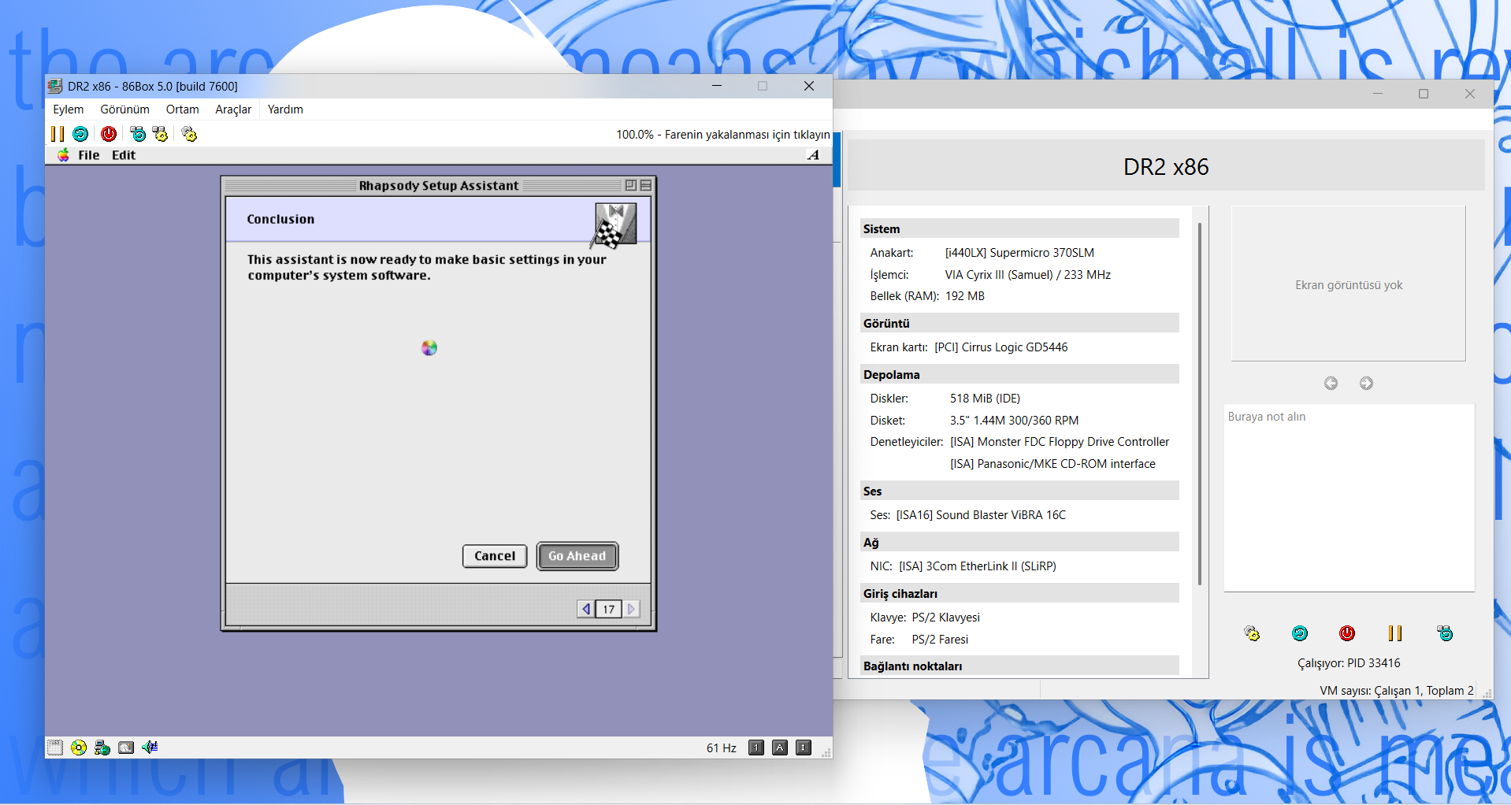Click the '[PCI] Cirrus Logic GD5446' value
This screenshot has width=1511, height=805.
(x=1001, y=347)
